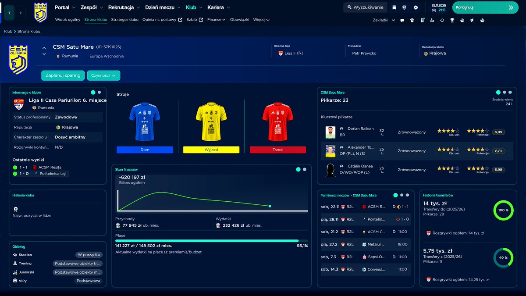The image size is (526, 296).
Task: Select the Trzeci third kit label
Action: pos(278,150)
